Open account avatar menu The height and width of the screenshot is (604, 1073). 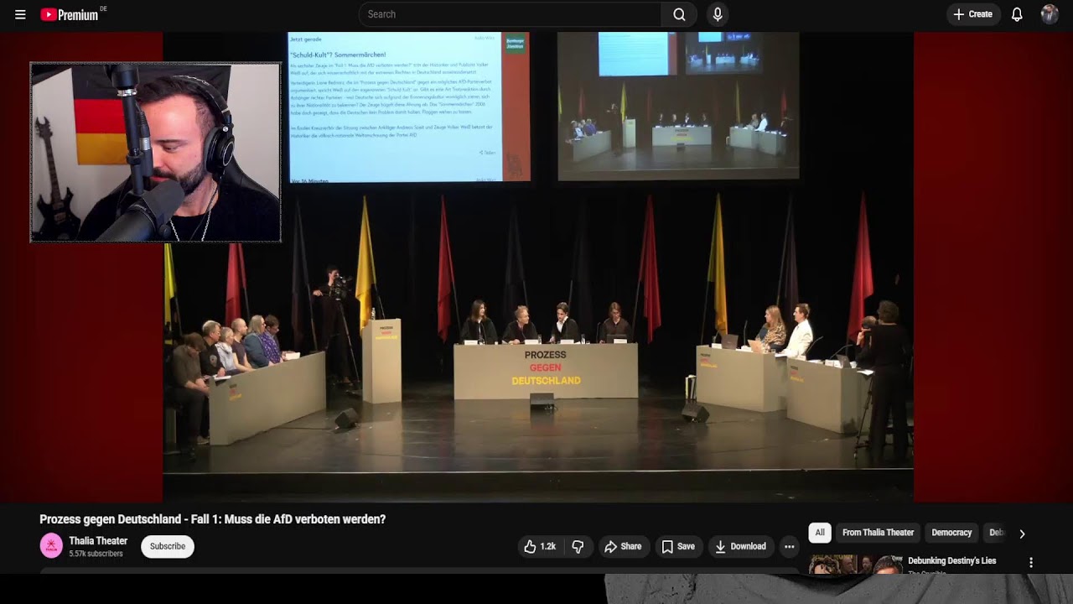pyautogui.click(x=1050, y=14)
